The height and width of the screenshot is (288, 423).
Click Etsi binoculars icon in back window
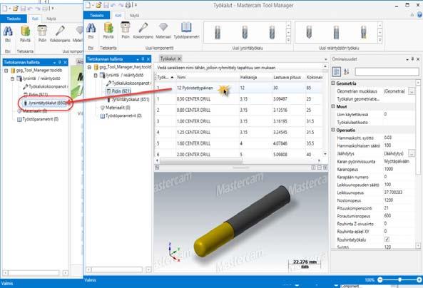point(8,31)
